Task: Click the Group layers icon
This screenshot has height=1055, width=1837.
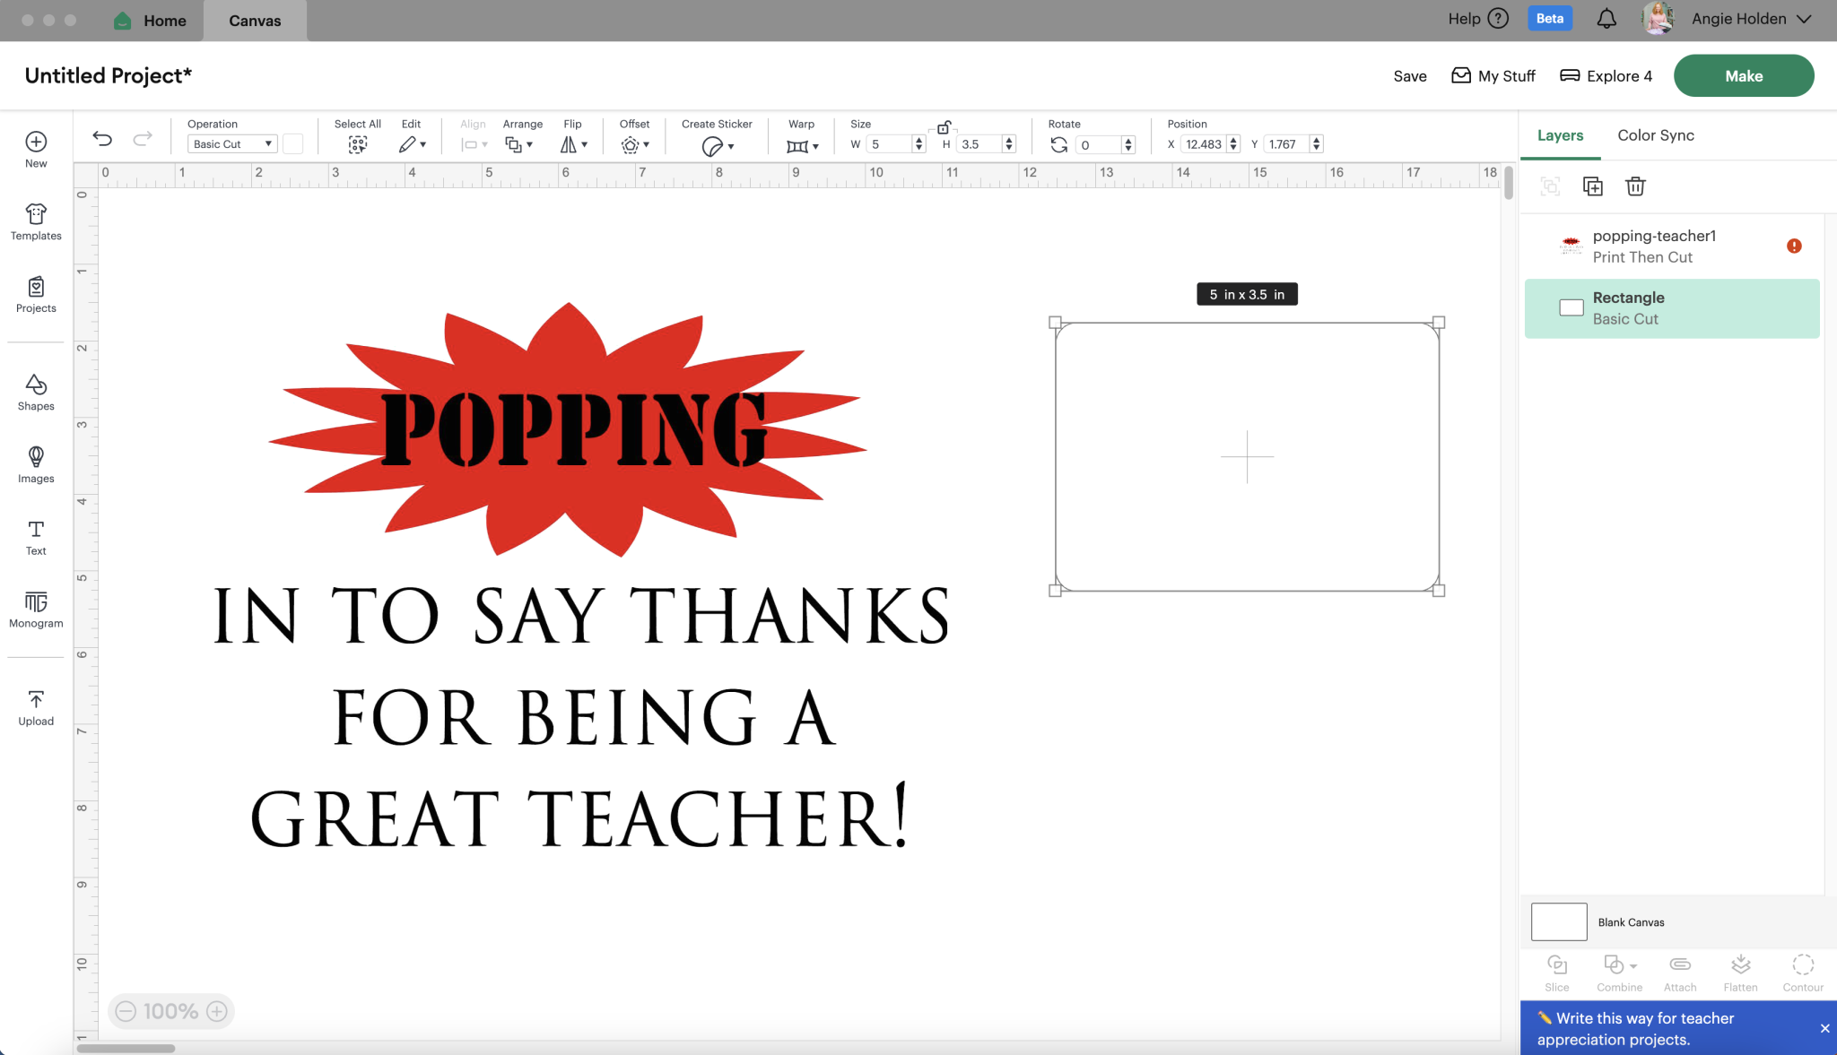Action: (x=1550, y=186)
